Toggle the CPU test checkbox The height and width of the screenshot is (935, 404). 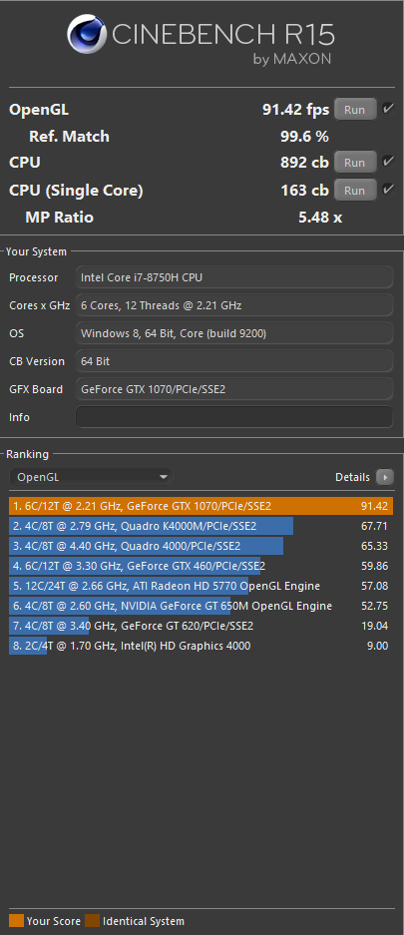pyautogui.click(x=388, y=162)
